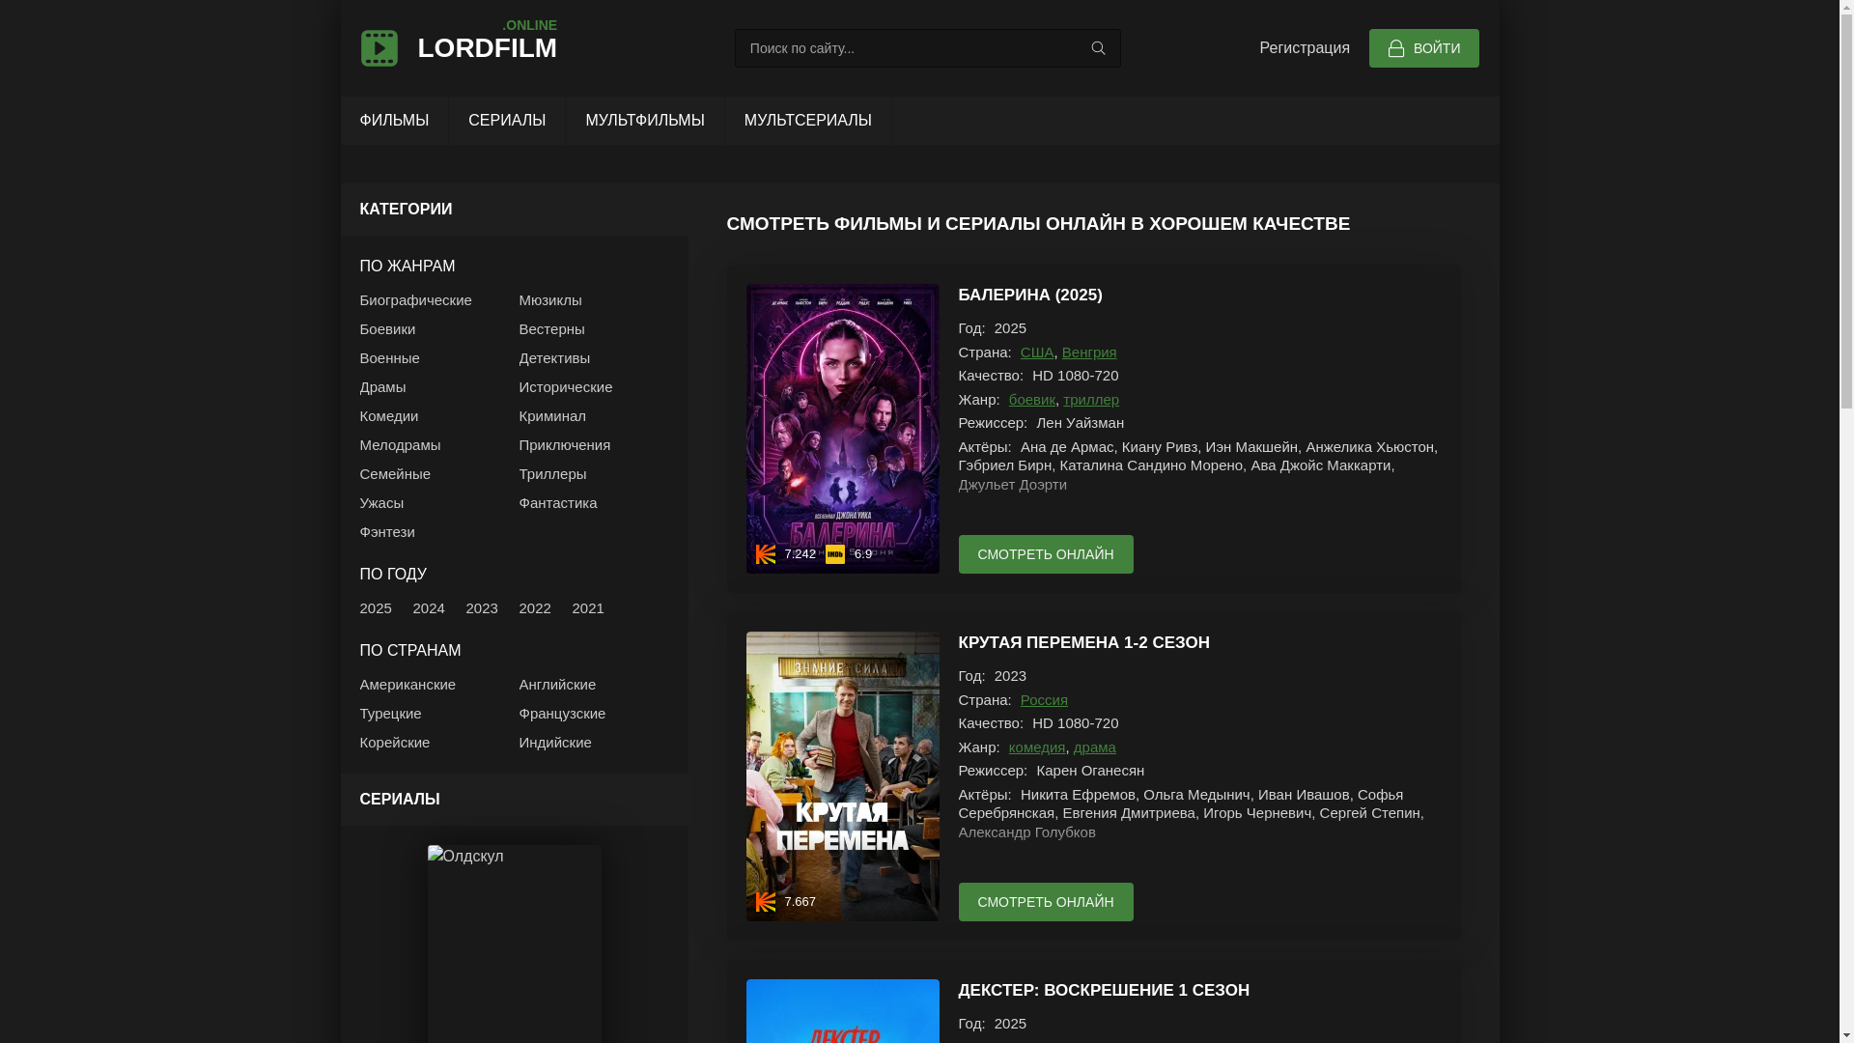The image size is (1854, 1043).
Task: Click the IMDb rating icon on Балерина poster
Action: pyautogui.click(x=835, y=554)
